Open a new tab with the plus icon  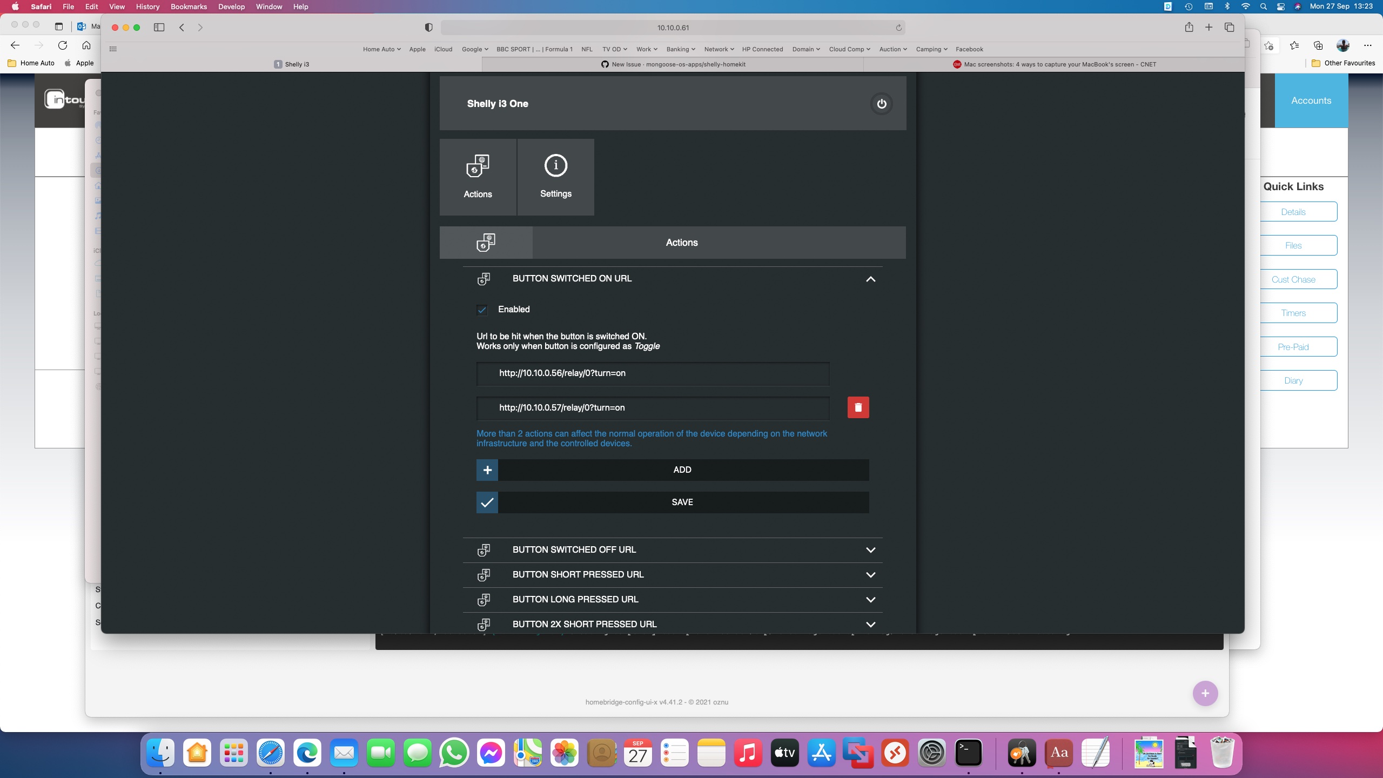point(1209,27)
